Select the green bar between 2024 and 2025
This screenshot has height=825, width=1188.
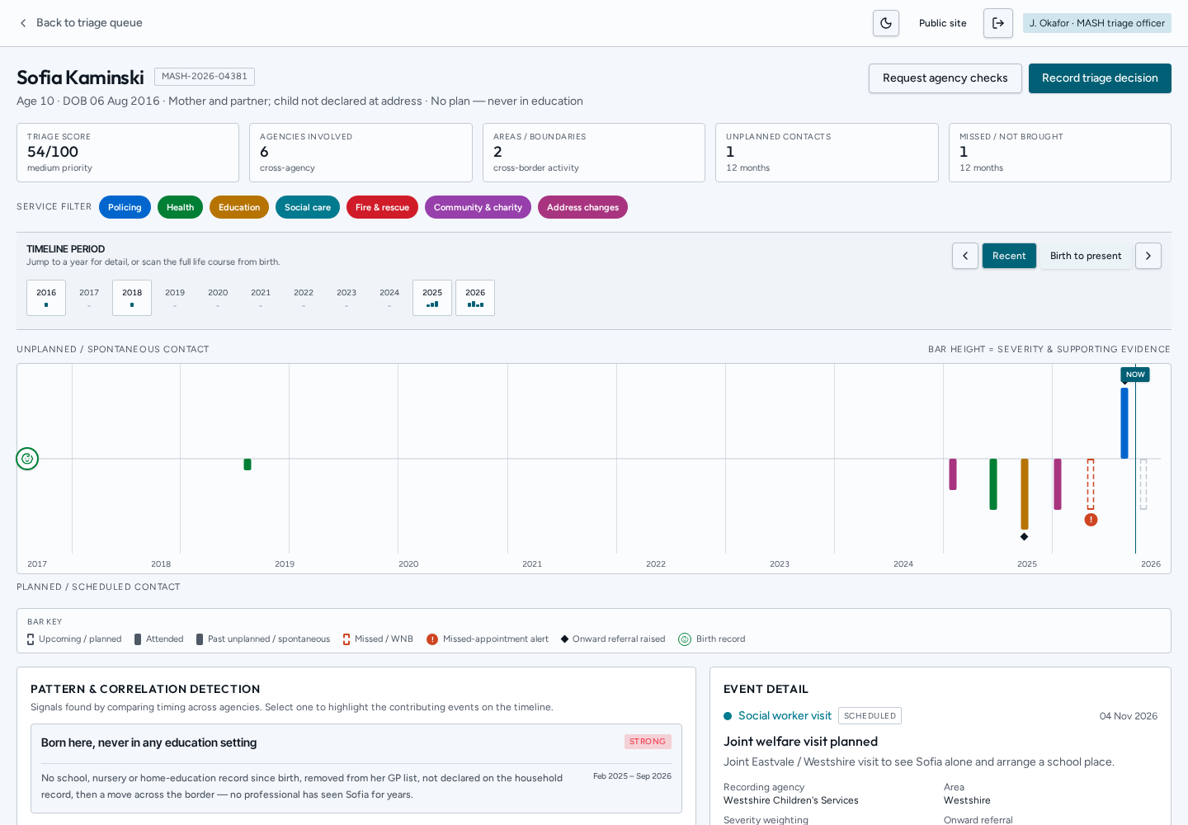coord(993,484)
